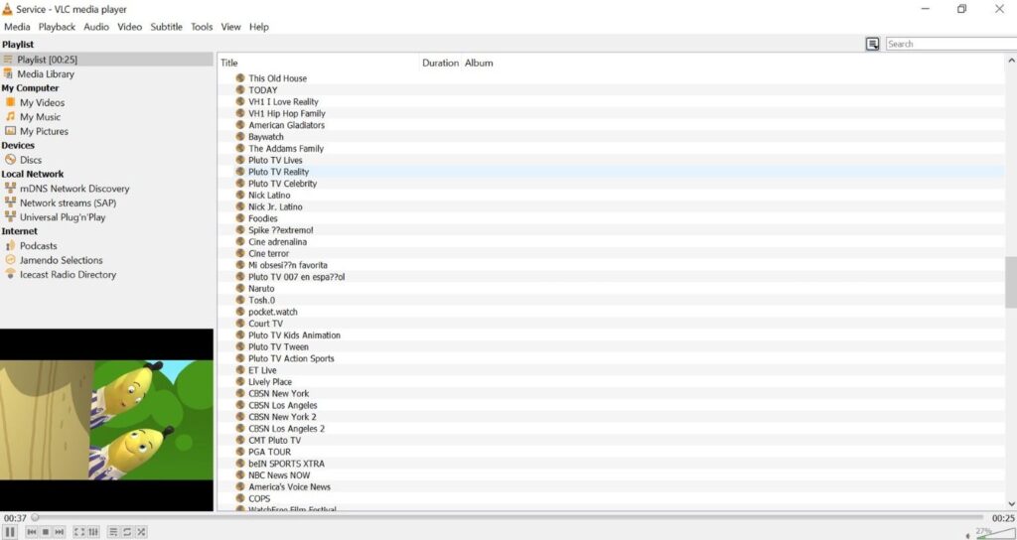The width and height of the screenshot is (1017, 540).
Task: Open Podcasts under Internet
Action: (x=38, y=245)
